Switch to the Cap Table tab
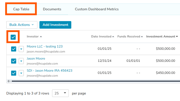This screenshot has width=180, height=101. 21,9
